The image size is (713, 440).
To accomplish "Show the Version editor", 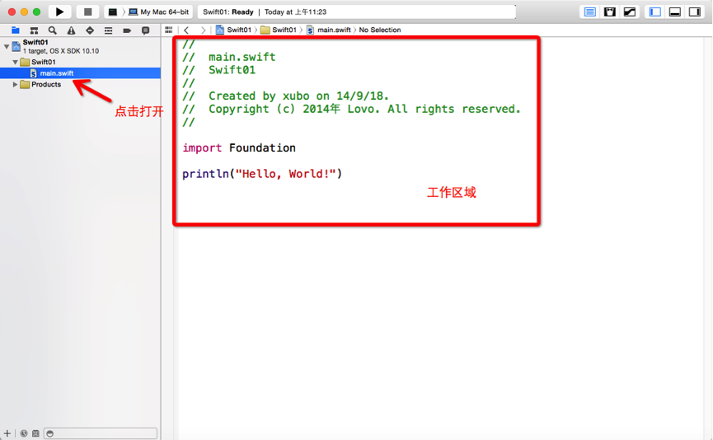I will click(630, 12).
